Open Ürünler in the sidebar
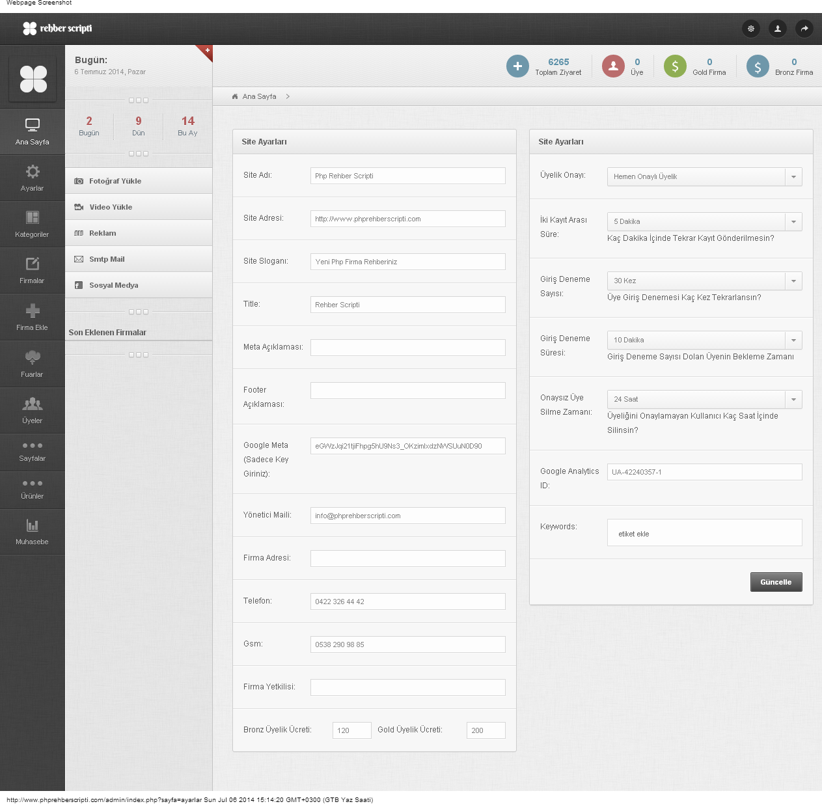Viewport: 822px width, 804px height. [x=33, y=490]
